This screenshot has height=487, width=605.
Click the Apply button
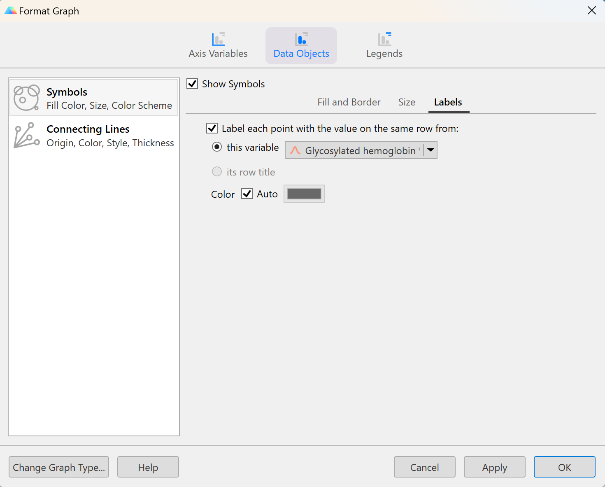(x=494, y=467)
